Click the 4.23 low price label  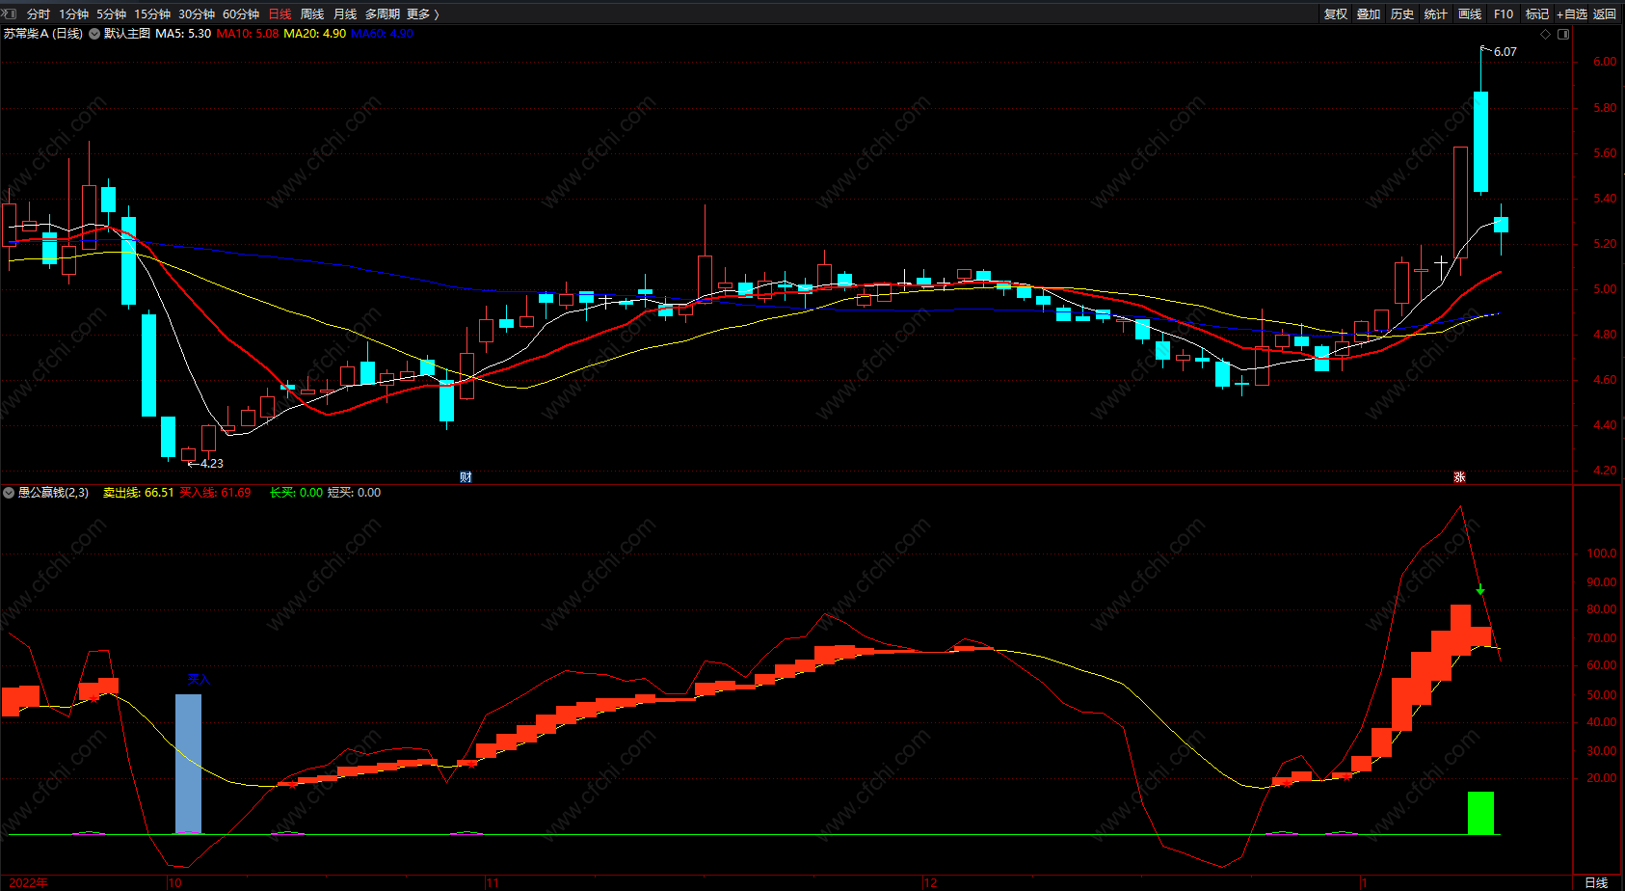pyautogui.click(x=211, y=464)
